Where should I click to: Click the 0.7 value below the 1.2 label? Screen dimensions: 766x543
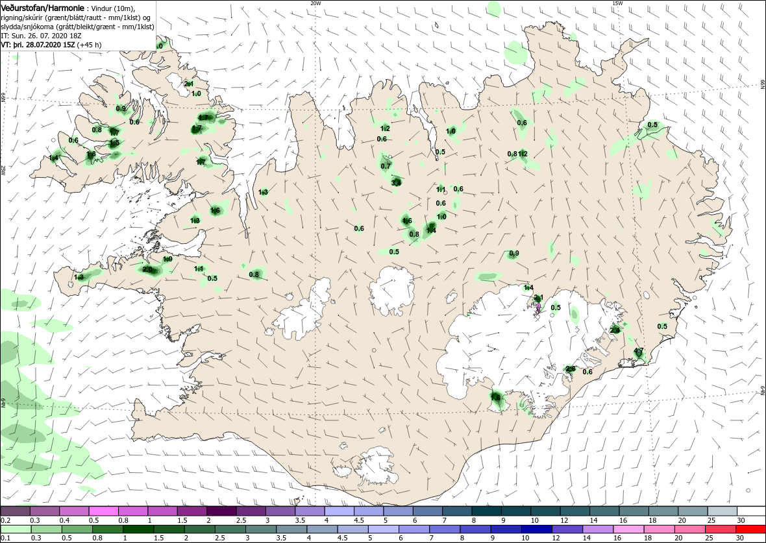(x=386, y=166)
